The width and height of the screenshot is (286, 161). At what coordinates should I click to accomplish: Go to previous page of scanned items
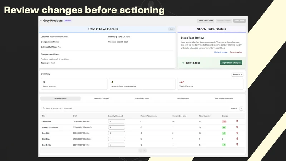[140, 151]
